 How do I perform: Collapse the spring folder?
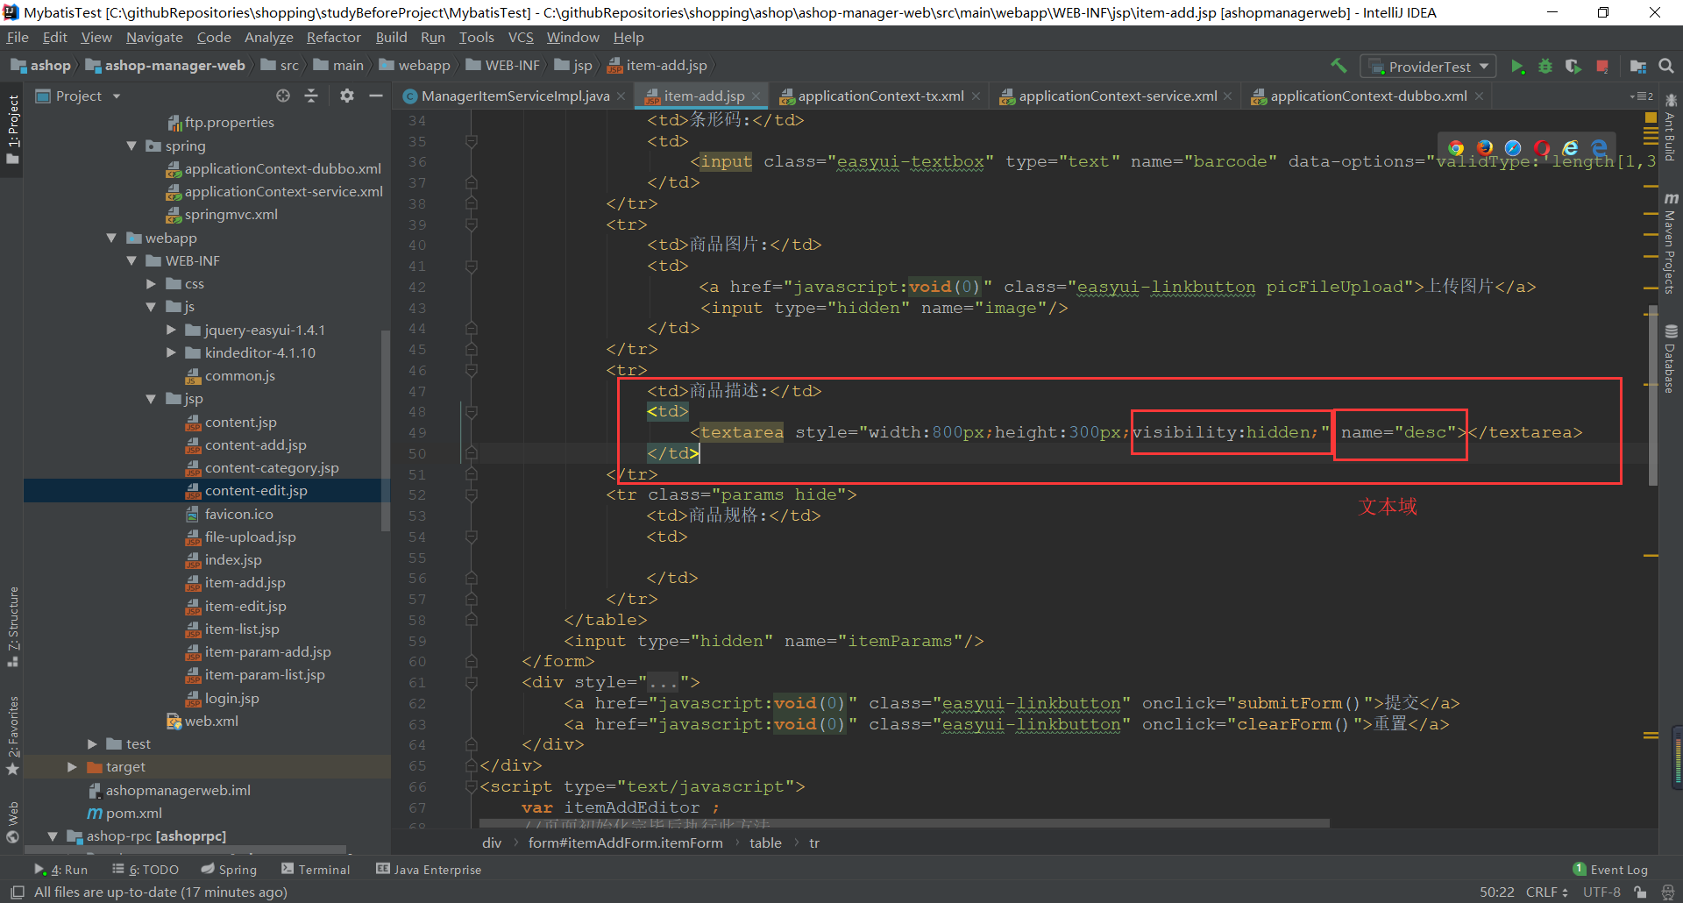click(x=131, y=146)
